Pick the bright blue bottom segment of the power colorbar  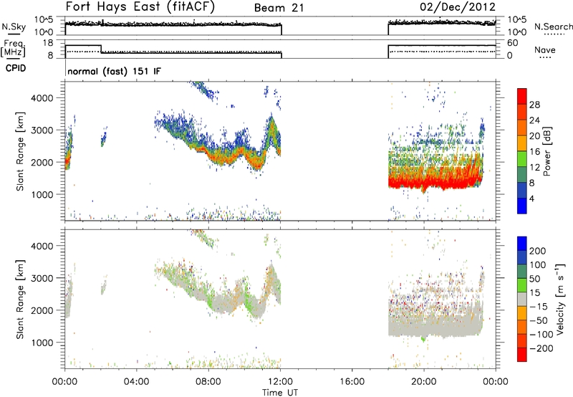[522, 206]
